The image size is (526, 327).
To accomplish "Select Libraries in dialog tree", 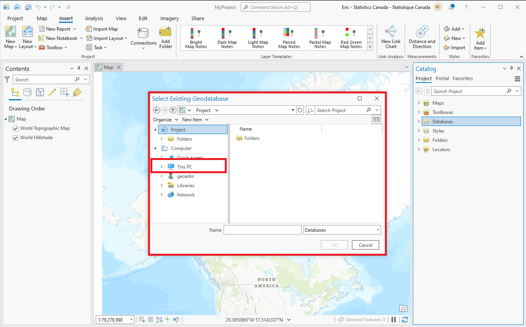I will click(185, 186).
